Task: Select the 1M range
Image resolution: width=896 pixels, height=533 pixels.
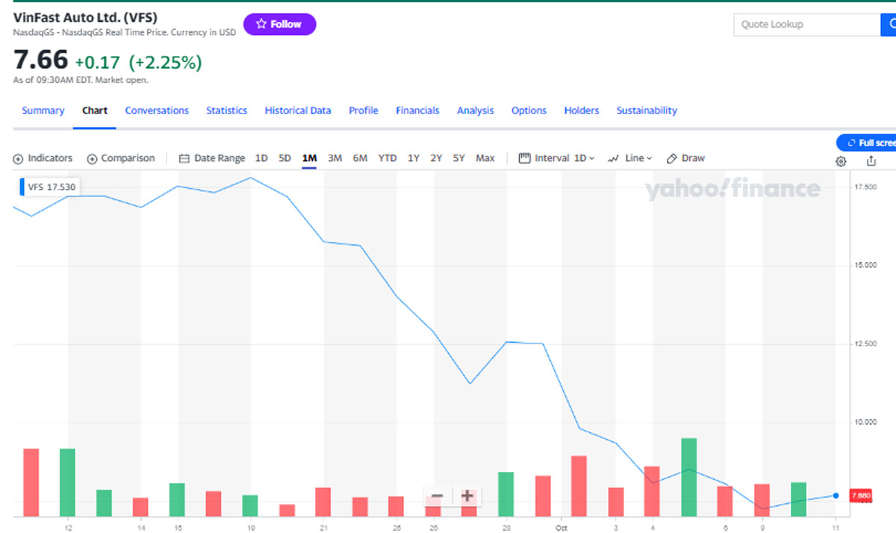Action: [x=309, y=158]
